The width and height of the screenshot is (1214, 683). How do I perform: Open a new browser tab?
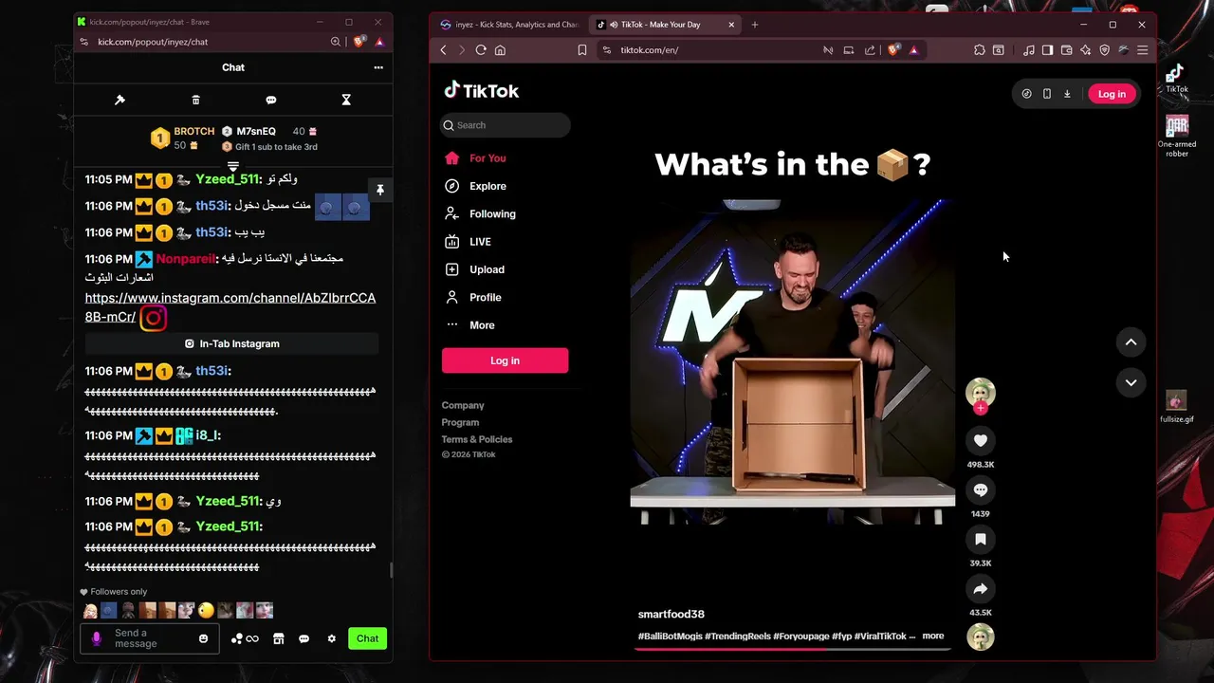click(755, 25)
